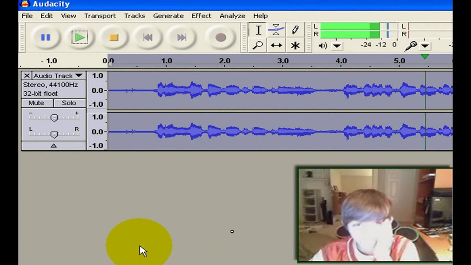Open the View menu
The height and width of the screenshot is (265, 471).
tap(68, 16)
